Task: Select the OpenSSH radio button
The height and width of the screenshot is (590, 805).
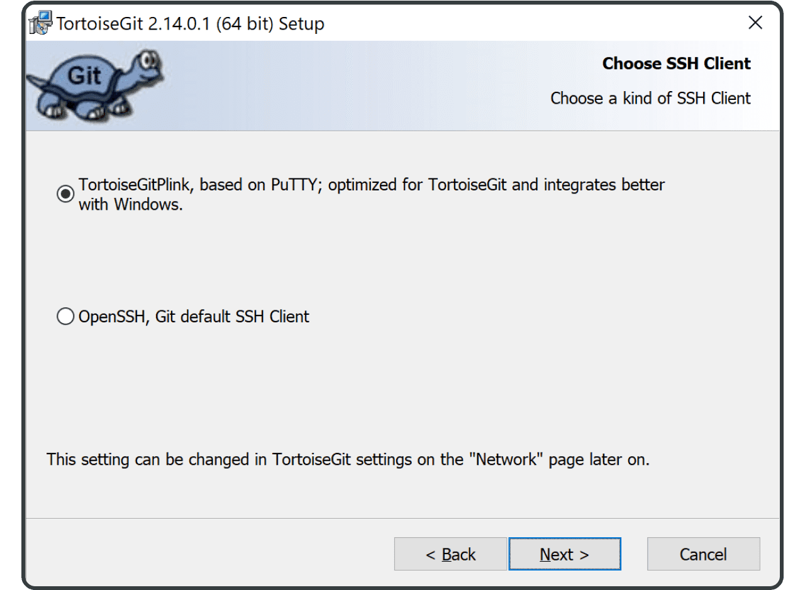Action: point(65,317)
